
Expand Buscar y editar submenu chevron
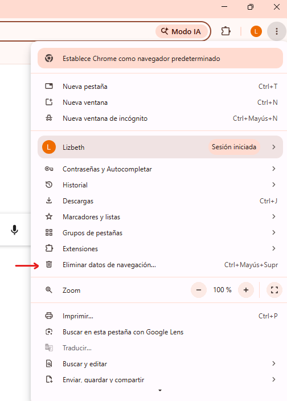[x=274, y=363]
